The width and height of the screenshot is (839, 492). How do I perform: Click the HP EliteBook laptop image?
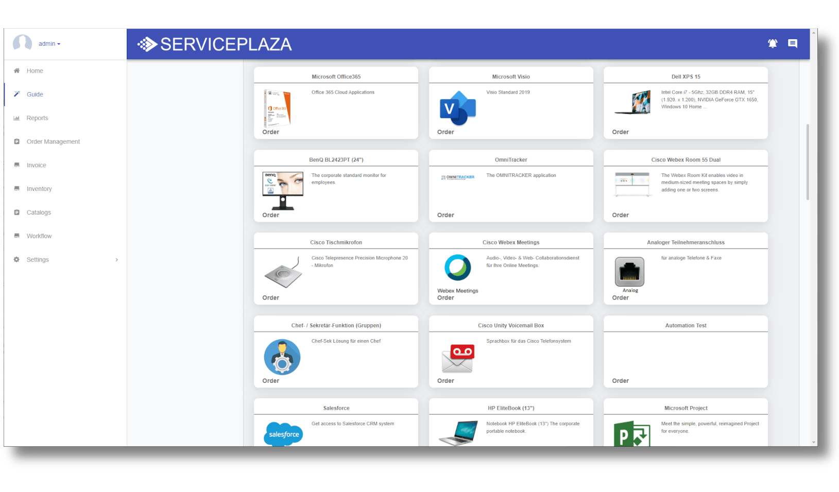tap(458, 433)
